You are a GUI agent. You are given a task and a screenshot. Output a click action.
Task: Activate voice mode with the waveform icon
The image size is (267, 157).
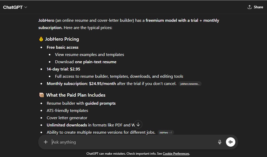(230, 142)
